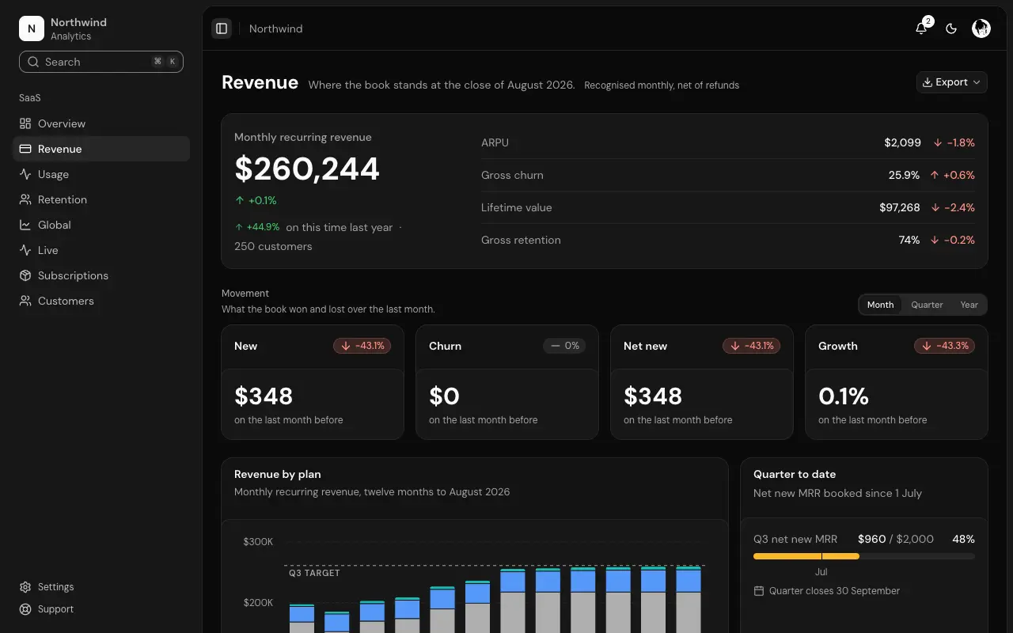Switch movement period to Quarter
Viewport: 1013px width, 633px height.
[927, 305]
